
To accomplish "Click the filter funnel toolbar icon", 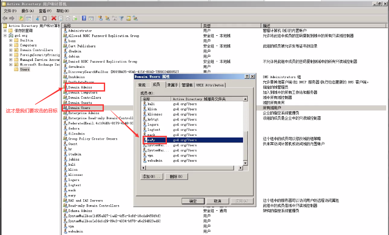I will pyautogui.click(x=121, y=18).
